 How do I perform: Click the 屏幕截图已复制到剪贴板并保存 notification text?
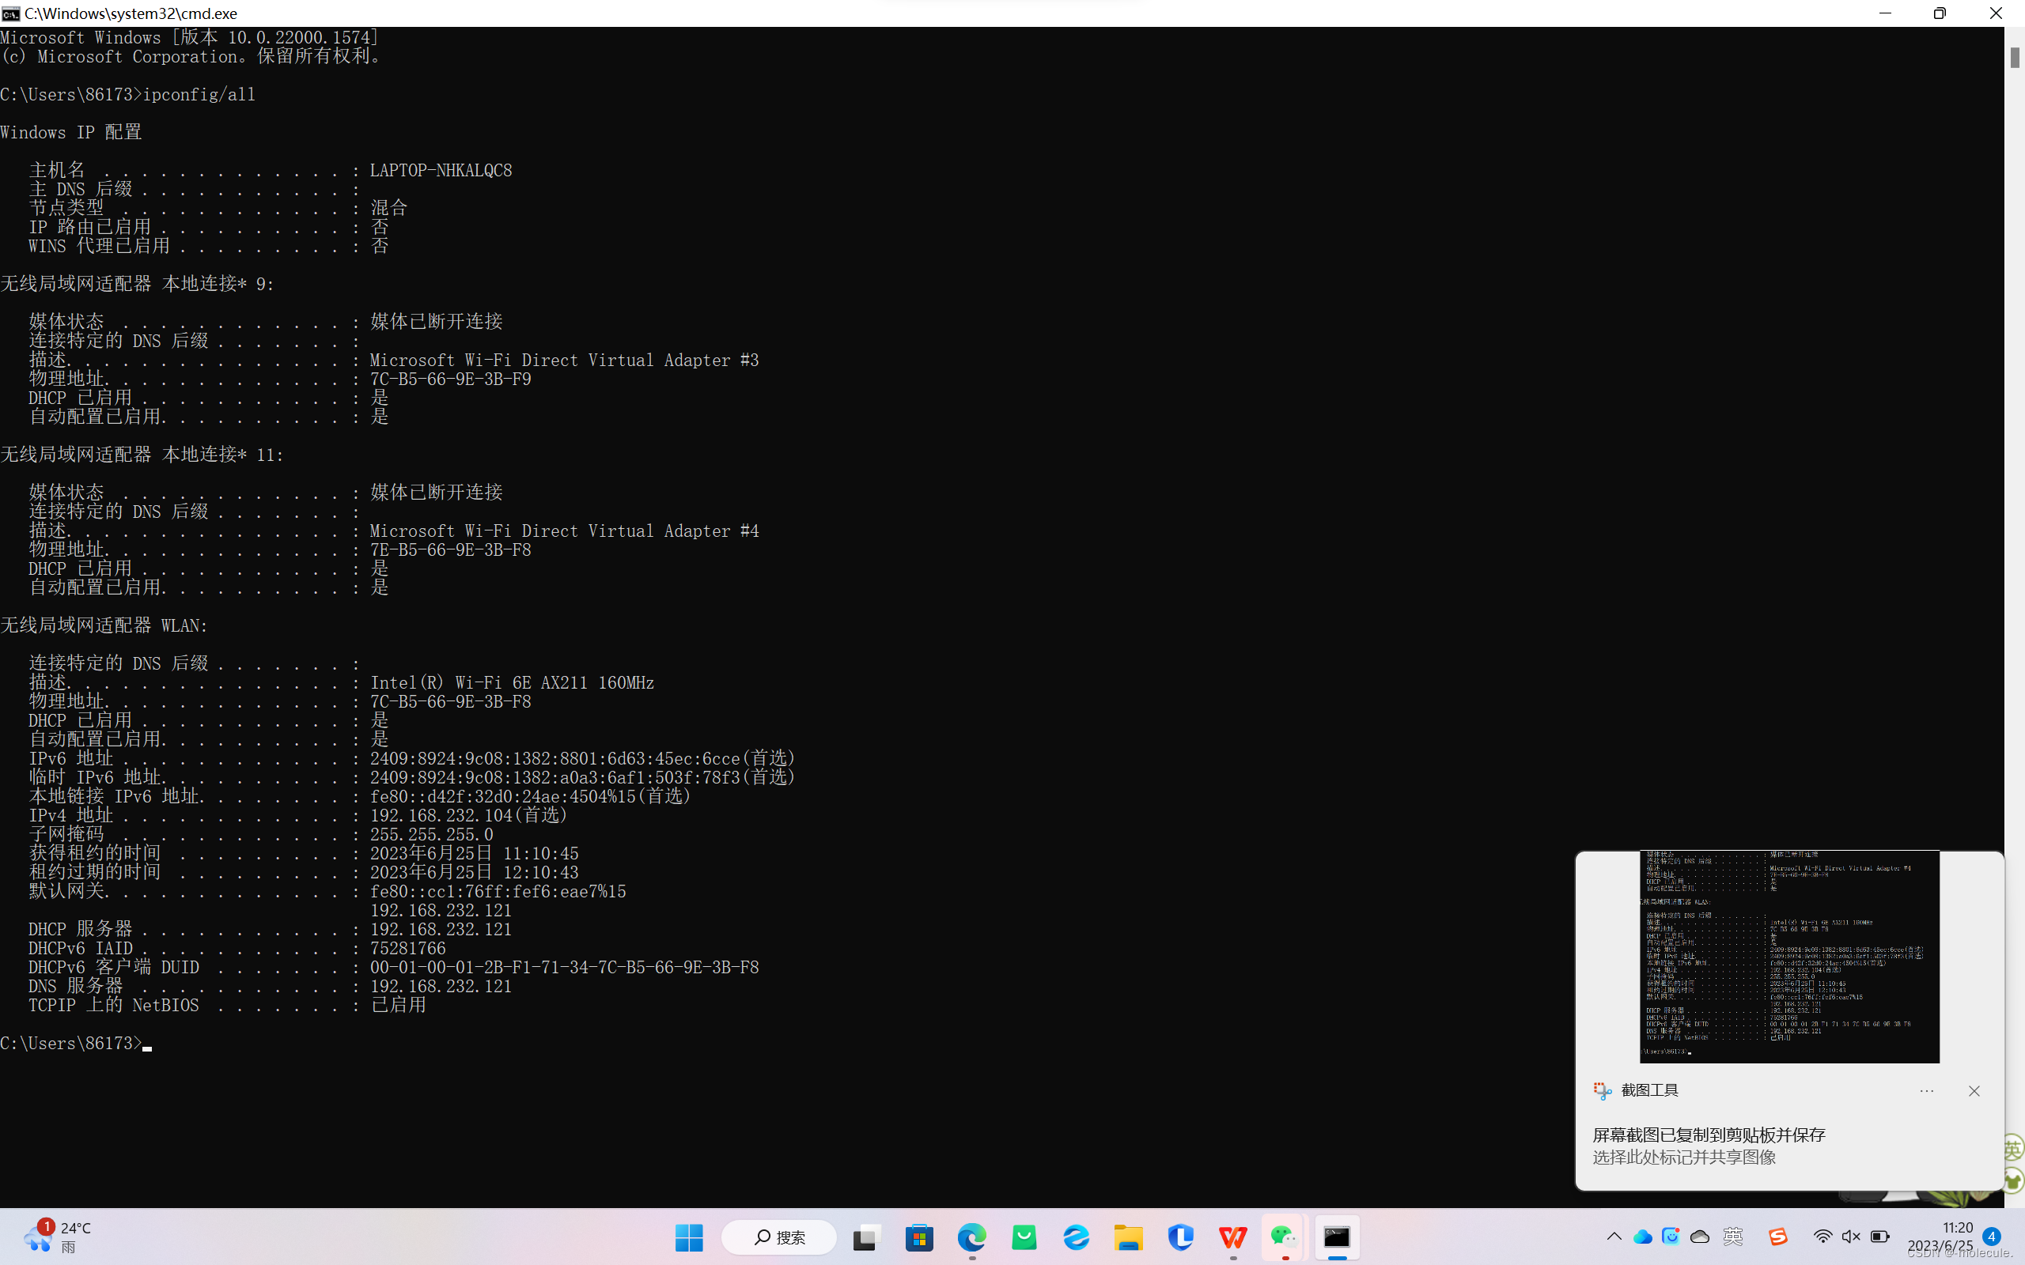[1709, 1135]
